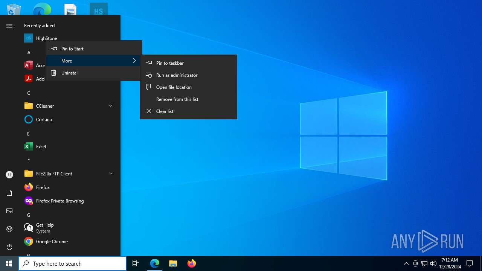Open Pictures from Start sidebar
Viewport: 482px width, 271px height.
coord(9,211)
